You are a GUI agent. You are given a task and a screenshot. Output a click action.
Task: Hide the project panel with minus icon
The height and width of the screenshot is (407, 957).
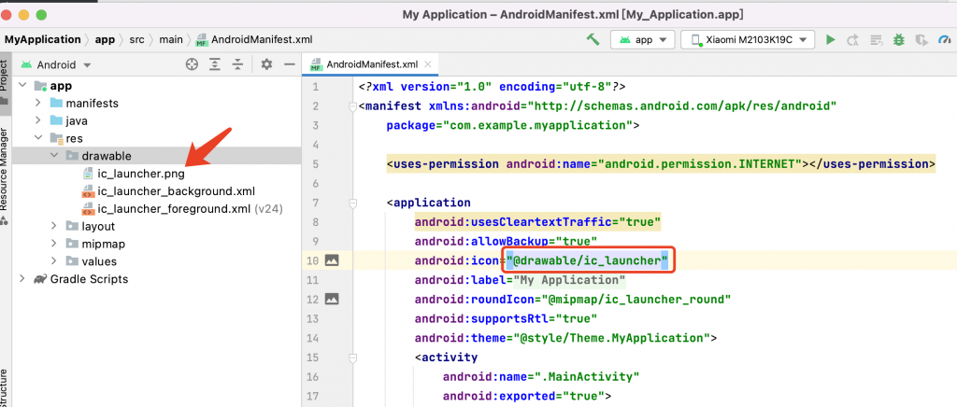pyautogui.click(x=290, y=64)
